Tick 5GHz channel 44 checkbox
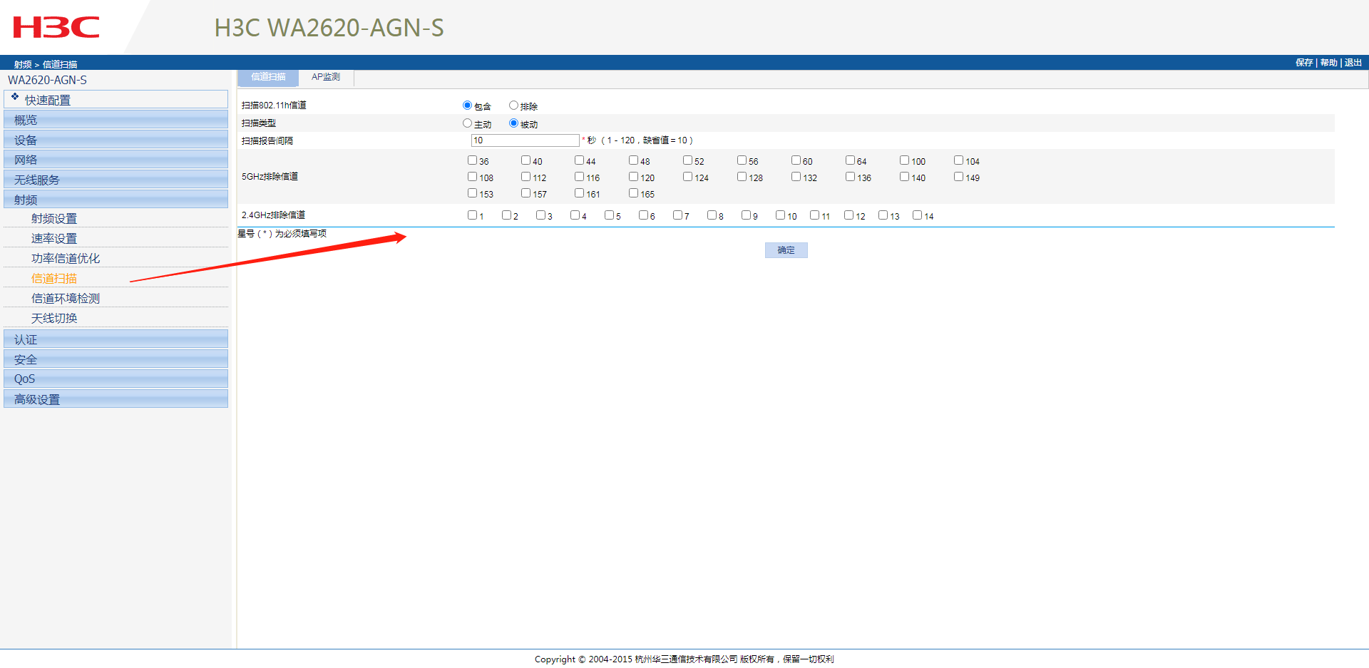 click(579, 160)
